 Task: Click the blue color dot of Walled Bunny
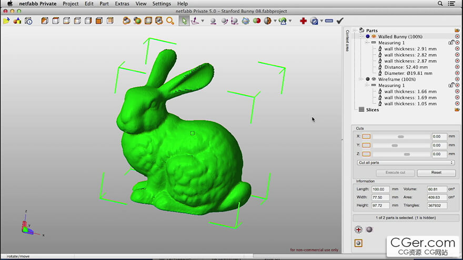click(x=368, y=37)
